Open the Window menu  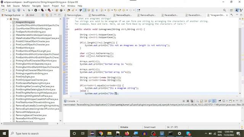click(x=71, y=6)
